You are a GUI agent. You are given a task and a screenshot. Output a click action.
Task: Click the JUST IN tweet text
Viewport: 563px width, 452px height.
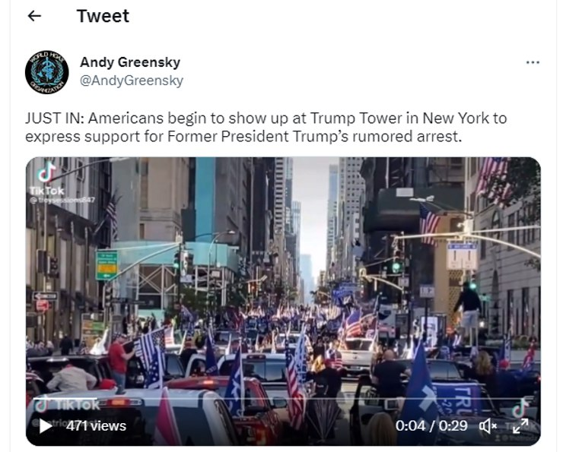click(x=266, y=128)
